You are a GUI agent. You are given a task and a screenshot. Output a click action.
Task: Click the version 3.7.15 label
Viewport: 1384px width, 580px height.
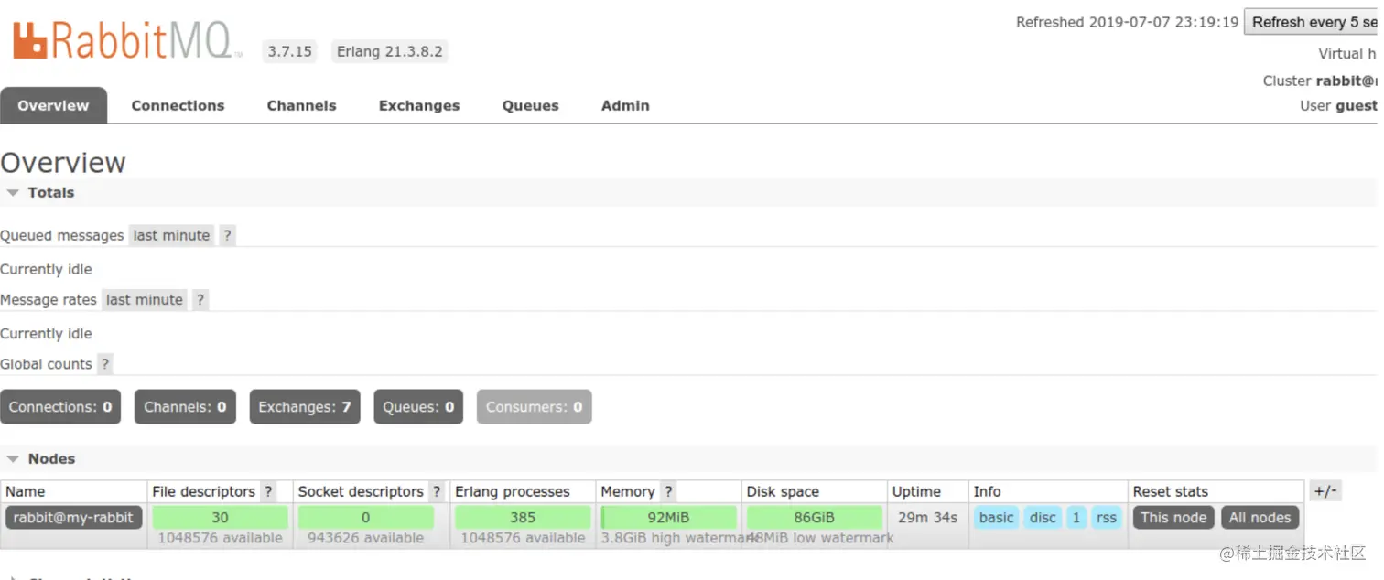click(x=289, y=51)
